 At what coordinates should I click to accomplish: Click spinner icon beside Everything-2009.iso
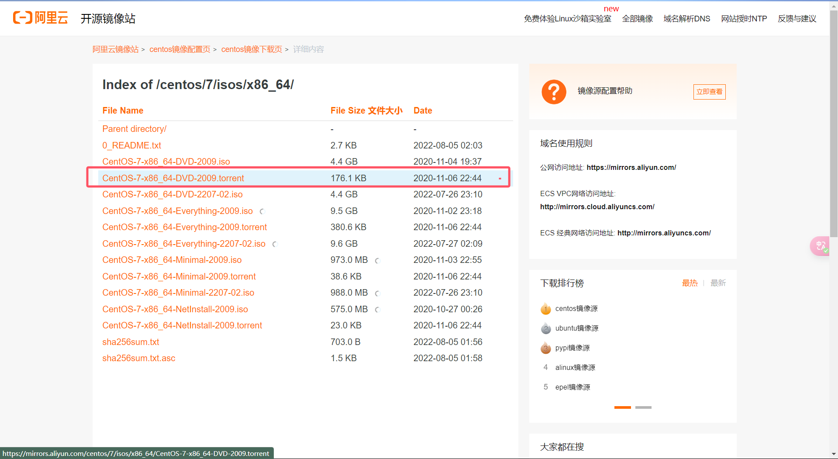(262, 211)
